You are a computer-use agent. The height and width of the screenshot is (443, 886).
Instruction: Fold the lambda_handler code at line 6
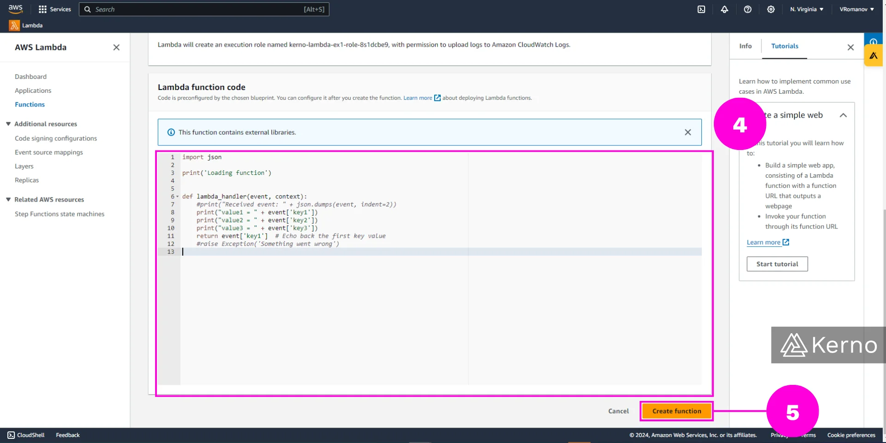tap(178, 197)
